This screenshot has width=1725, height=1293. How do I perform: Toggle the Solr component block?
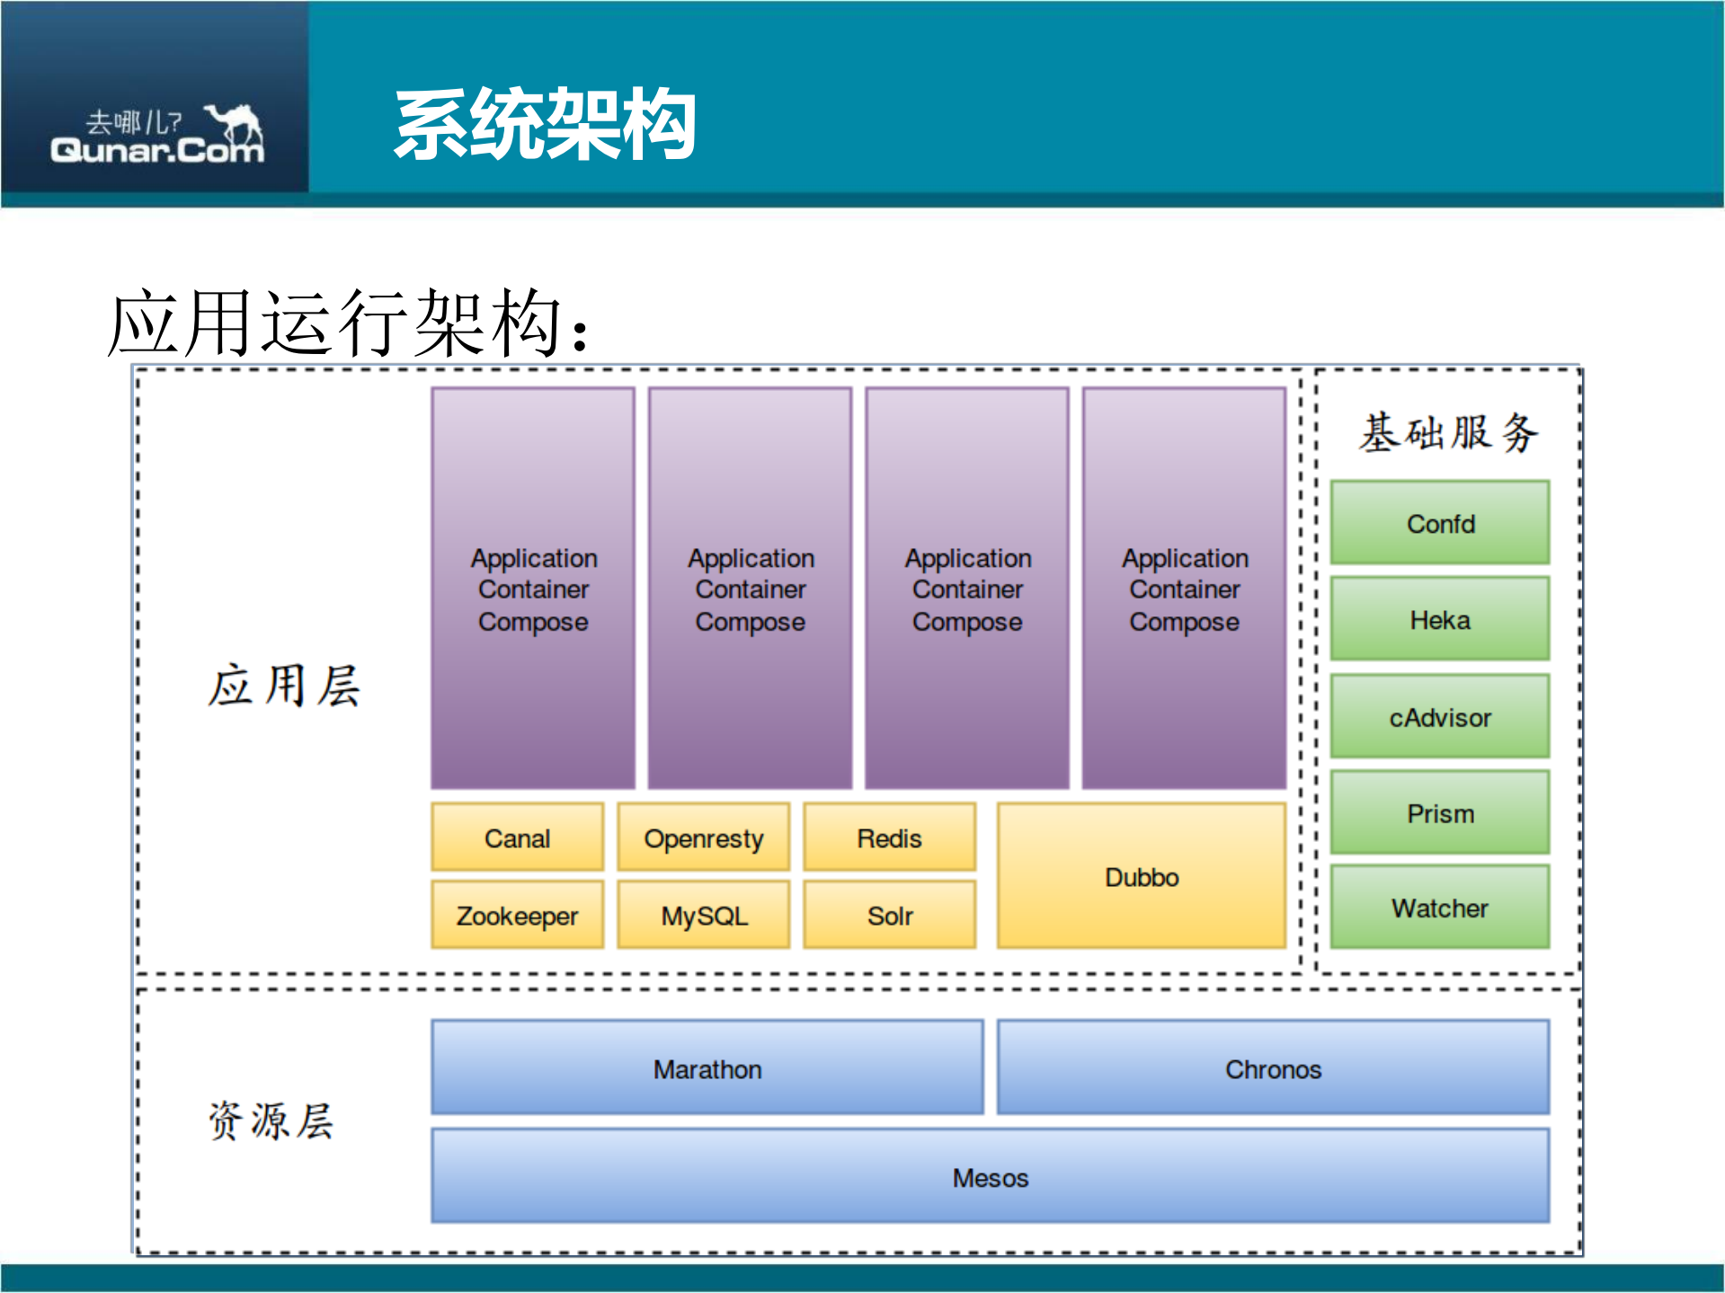pyautogui.click(x=889, y=915)
